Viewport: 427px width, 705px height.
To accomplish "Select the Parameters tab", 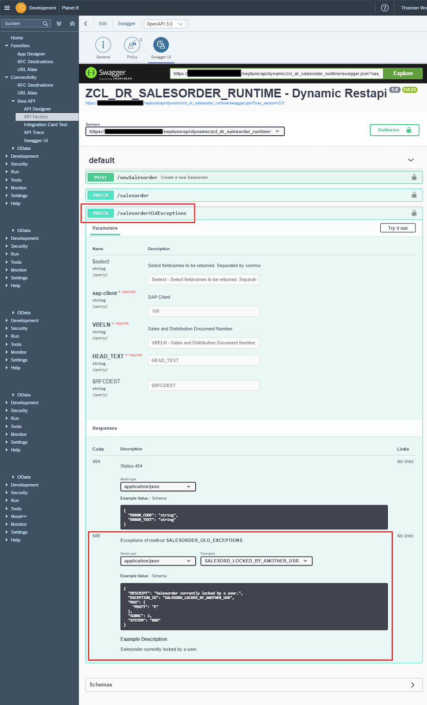I will [x=105, y=228].
